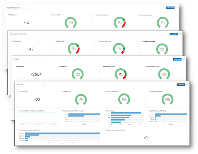Click Add widget in Information Technology dashboard

pos(174,34)
